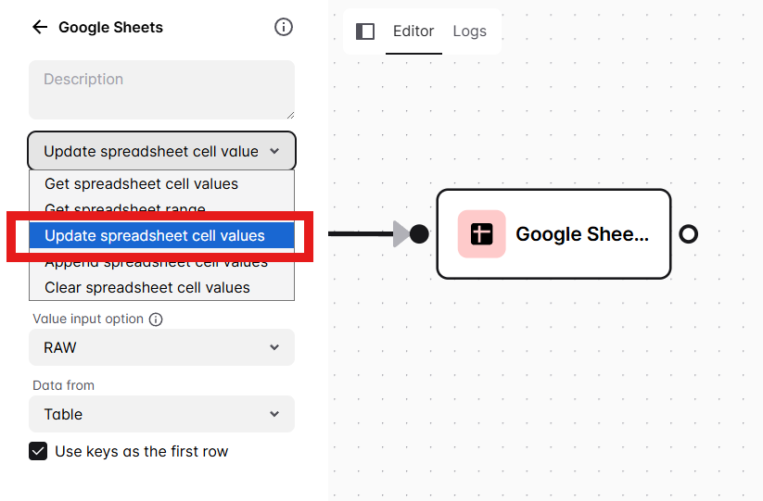Click the back arrow beside Google Sheets
The width and height of the screenshot is (763, 501).
point(39,27)
